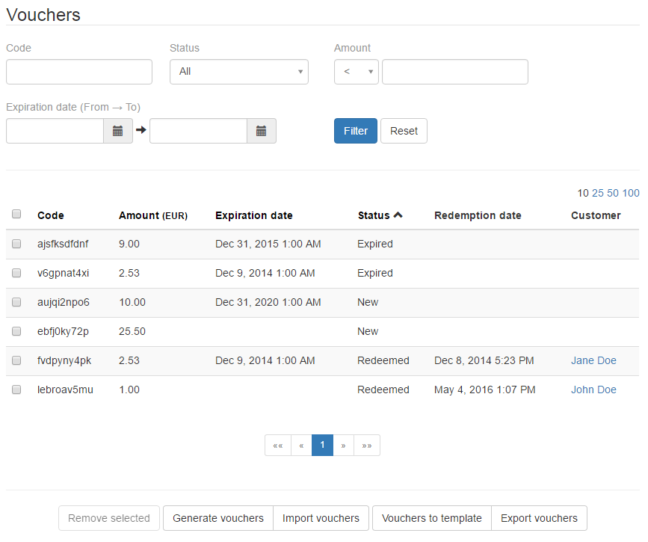
Task: Open customer Jane Doe's profile link
Action: [x=593, y=360]
